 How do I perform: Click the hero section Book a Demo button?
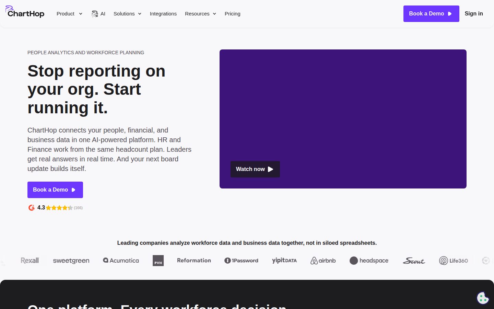click(x=55, y=190)
